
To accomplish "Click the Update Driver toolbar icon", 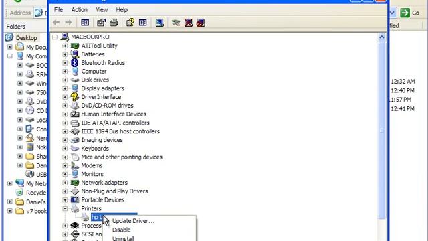I will 175,23.
